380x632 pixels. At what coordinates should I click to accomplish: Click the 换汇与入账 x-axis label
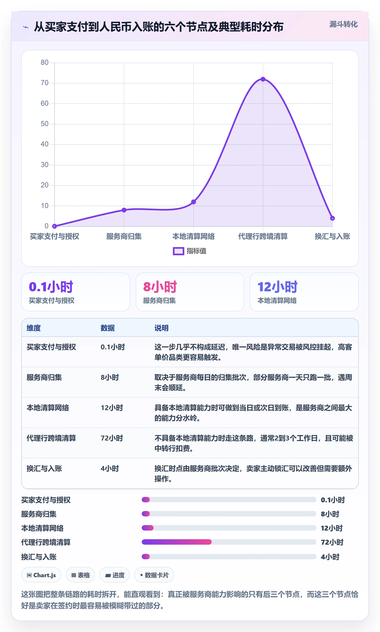(x=332, y=236)
